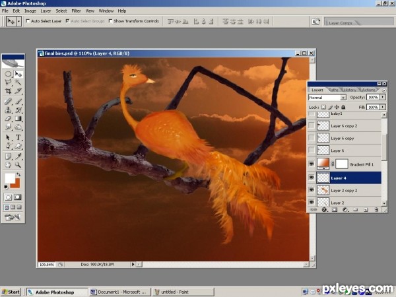Select the Dodge/Sponge tool
The image size is (396, 297).
(x=18, y=127)
